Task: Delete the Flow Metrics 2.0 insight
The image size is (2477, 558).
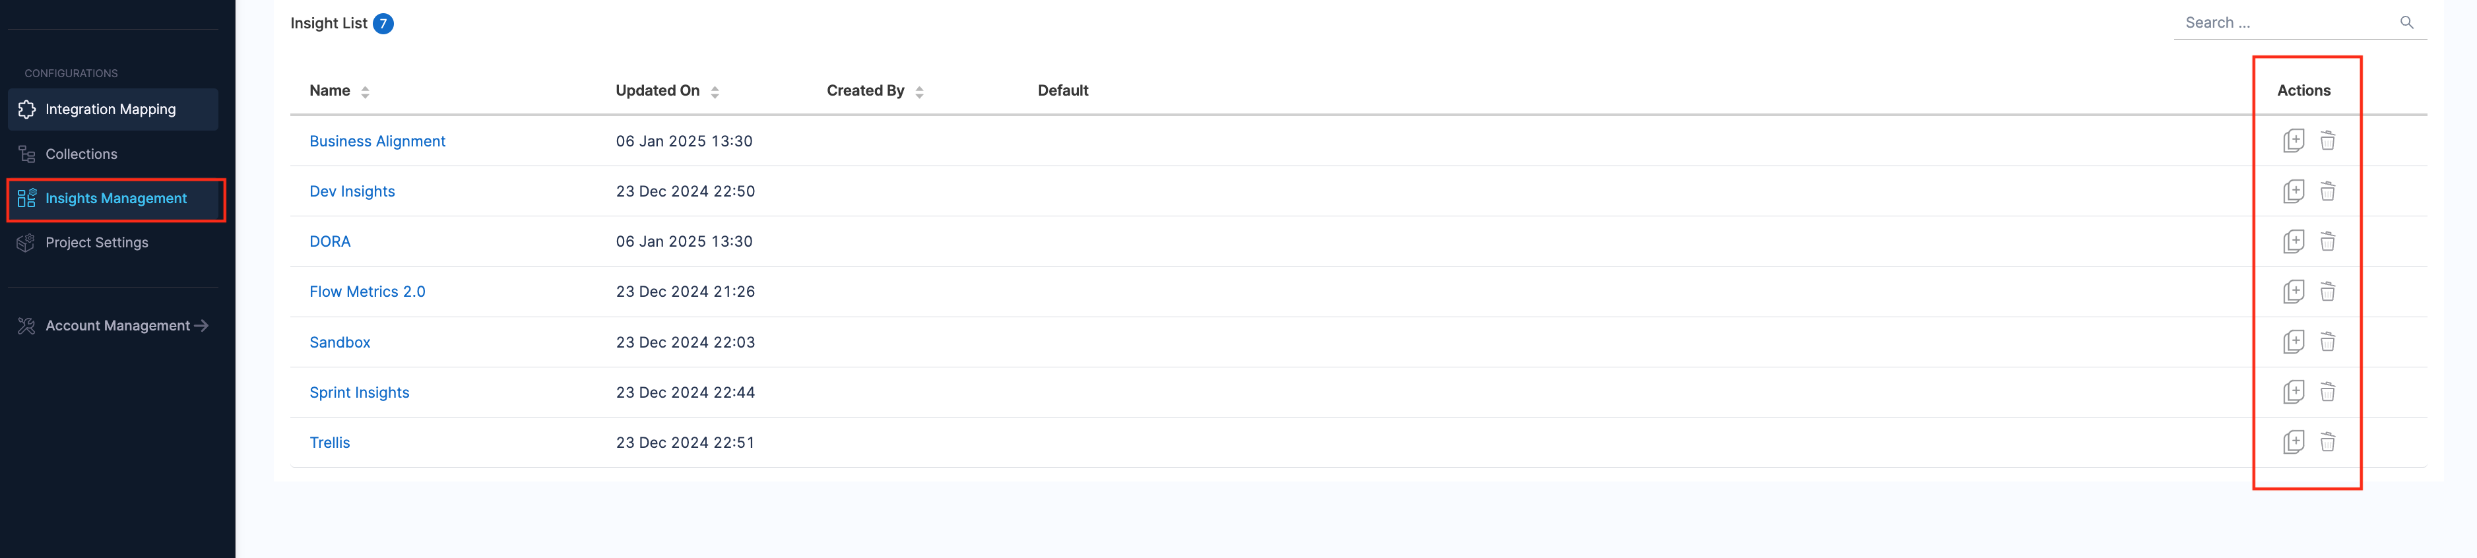Action: pos(2327,291)
